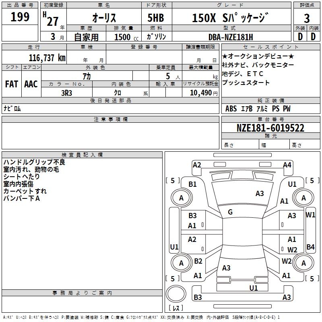The width and height of the screenshot is (322, 322).
Task: Click the G windshield mark on diagram
Action: point(230,212)
